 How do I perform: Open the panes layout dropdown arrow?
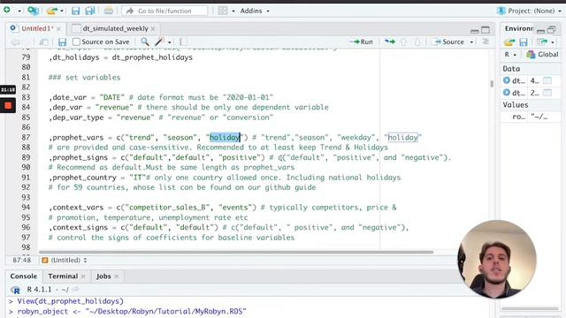click(x=233, y=11)
